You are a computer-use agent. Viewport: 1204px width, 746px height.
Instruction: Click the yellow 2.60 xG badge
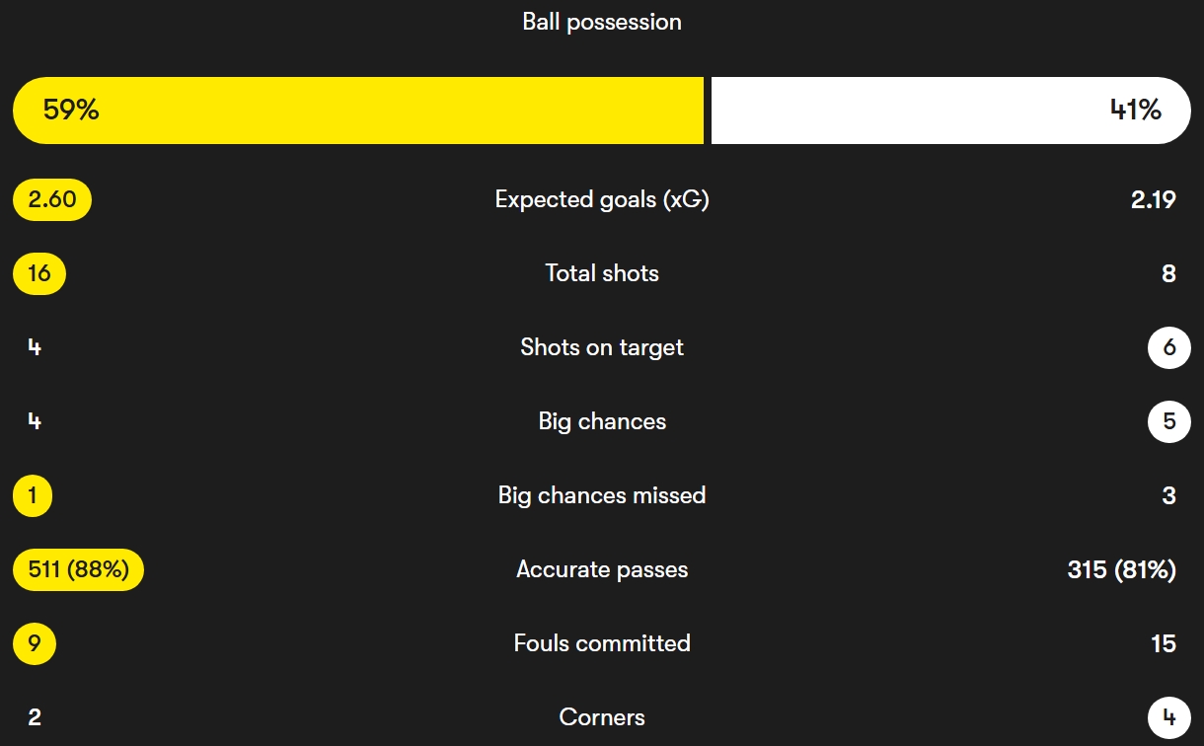pos(52,199)
